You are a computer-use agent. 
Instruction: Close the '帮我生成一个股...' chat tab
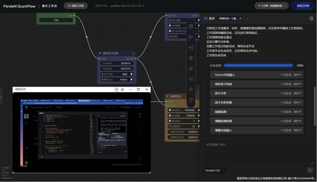coord(240,18)
